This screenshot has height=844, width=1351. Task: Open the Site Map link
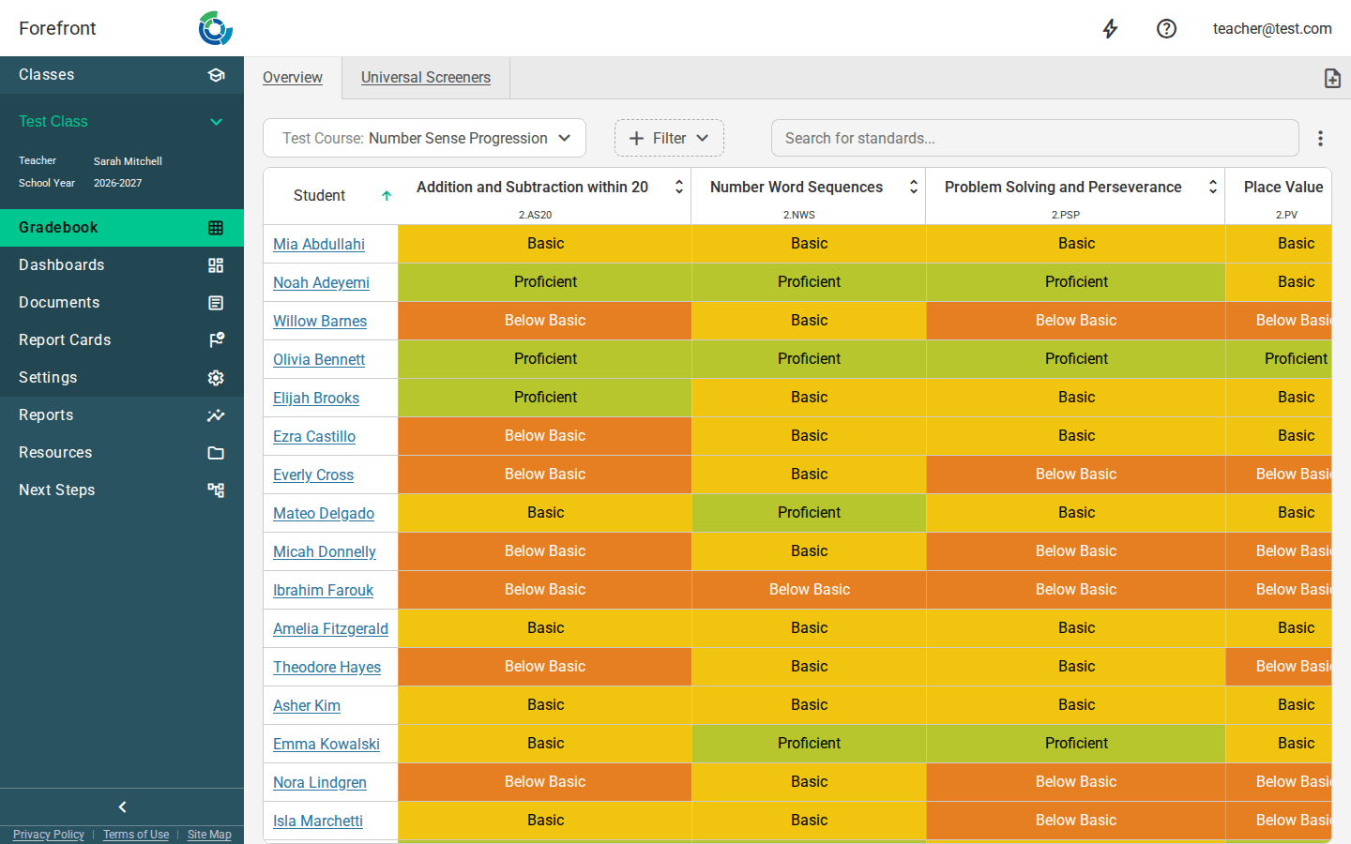(209, 835)
